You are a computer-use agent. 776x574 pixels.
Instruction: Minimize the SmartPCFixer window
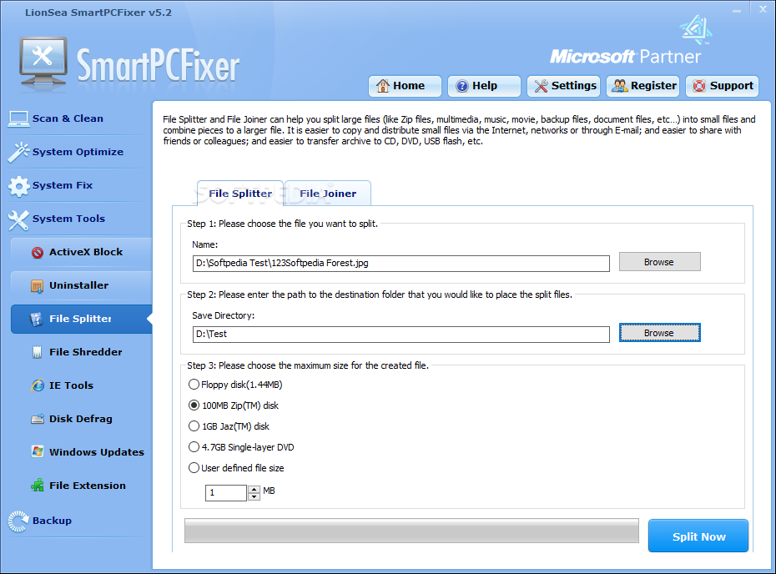[x=737, y=10]
